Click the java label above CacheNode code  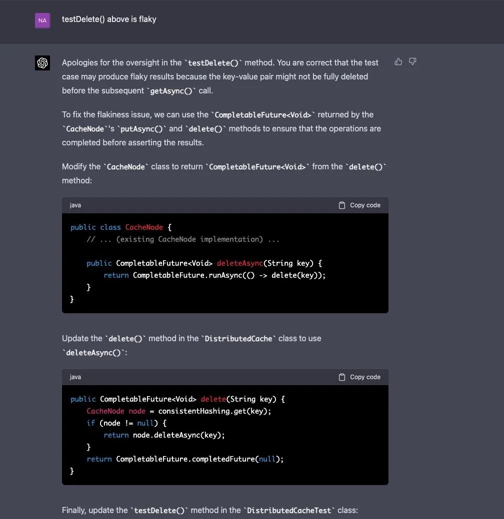click(x=75, y=205)
